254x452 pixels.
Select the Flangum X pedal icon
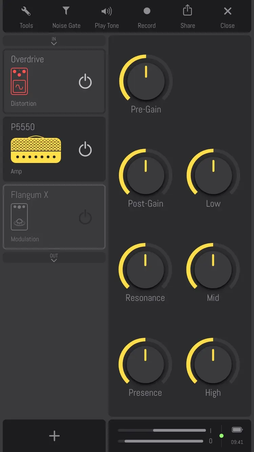coord(19,217)
